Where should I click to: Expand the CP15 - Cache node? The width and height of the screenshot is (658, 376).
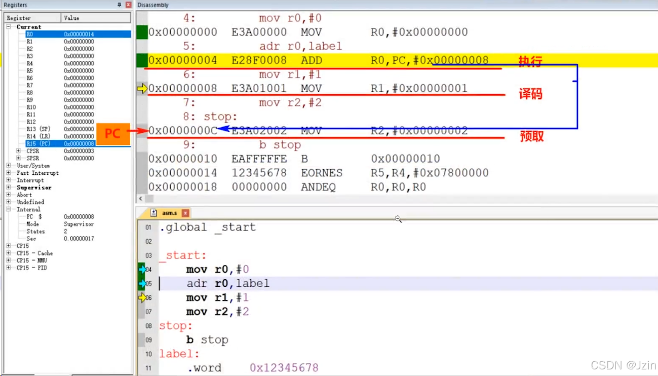[x=9, y=253]
